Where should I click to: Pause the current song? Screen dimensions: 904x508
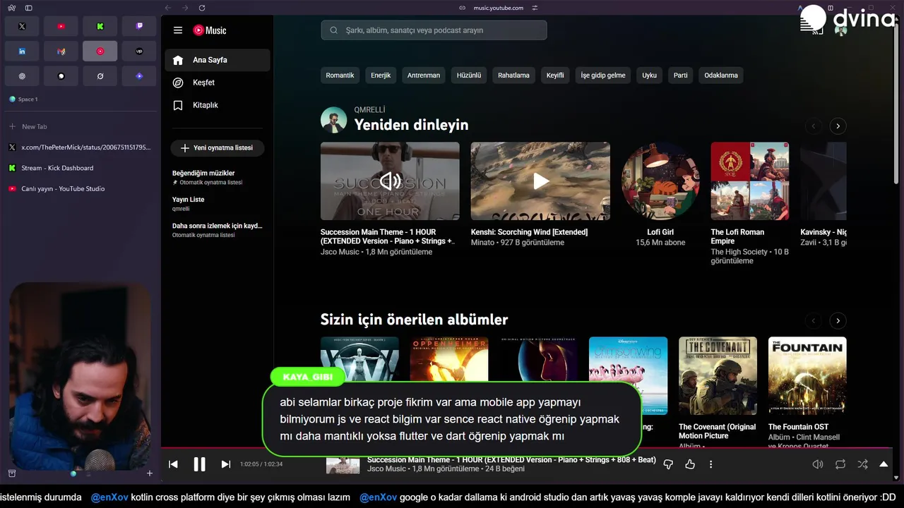tap(200, 464)
